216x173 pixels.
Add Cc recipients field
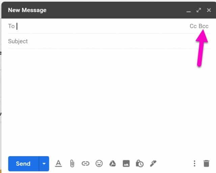193,26
